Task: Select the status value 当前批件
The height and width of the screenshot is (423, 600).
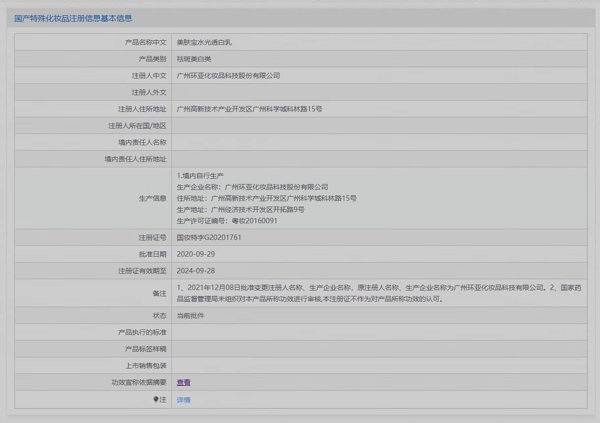Action: [x=191, y=316]
